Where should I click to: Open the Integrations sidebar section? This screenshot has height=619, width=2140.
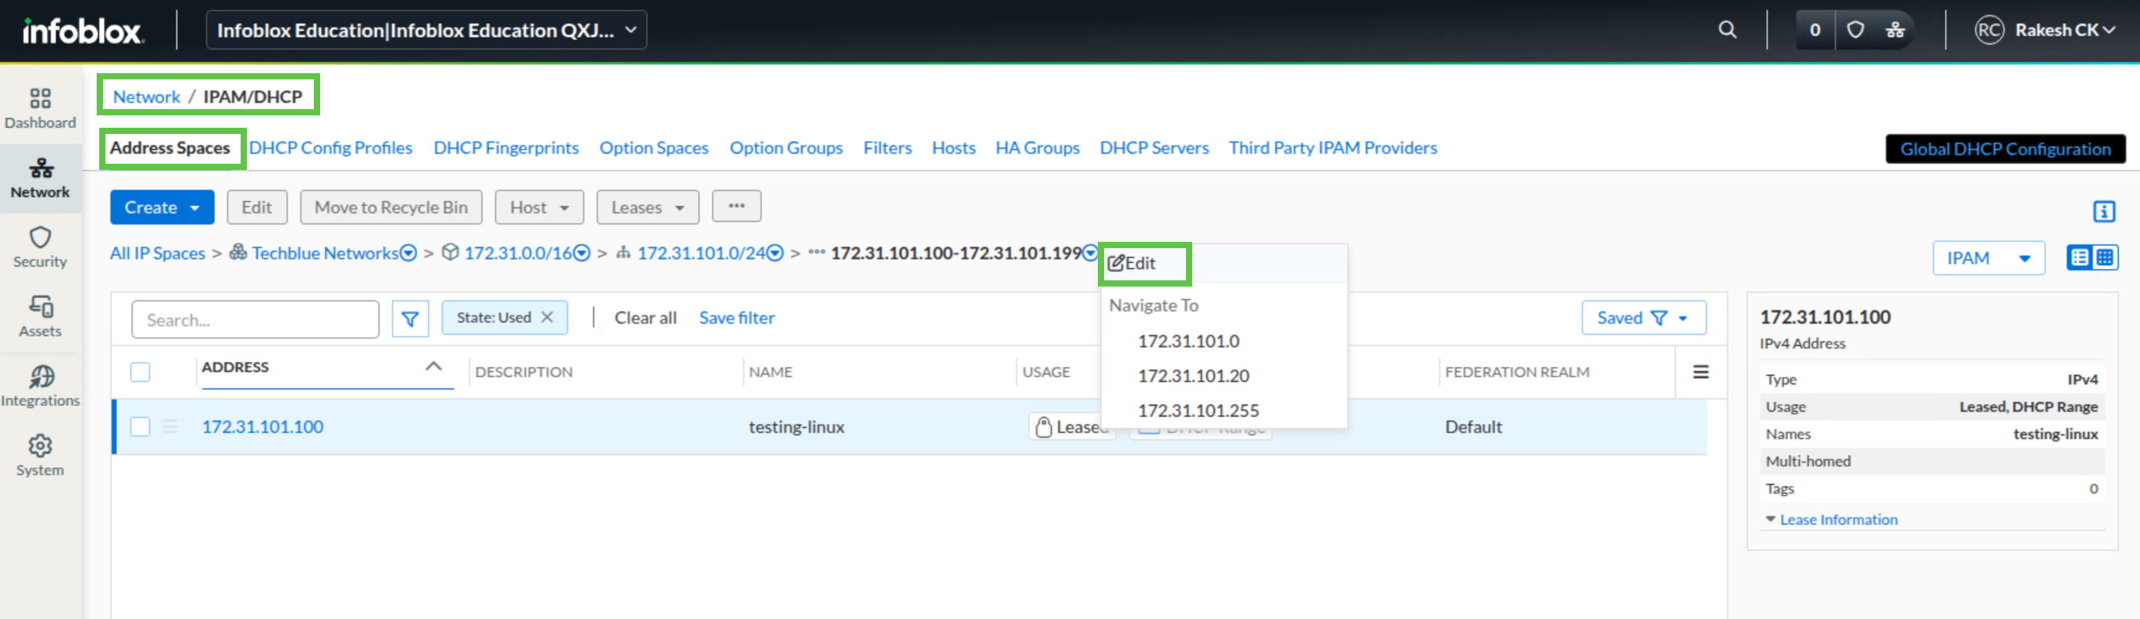point(40,387)
